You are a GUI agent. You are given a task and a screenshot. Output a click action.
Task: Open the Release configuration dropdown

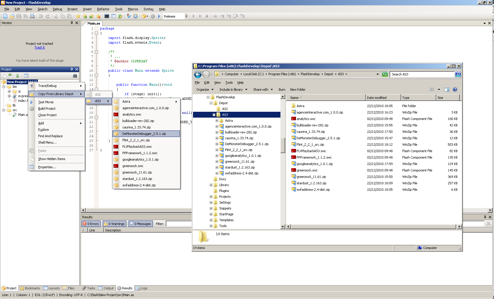186,16
